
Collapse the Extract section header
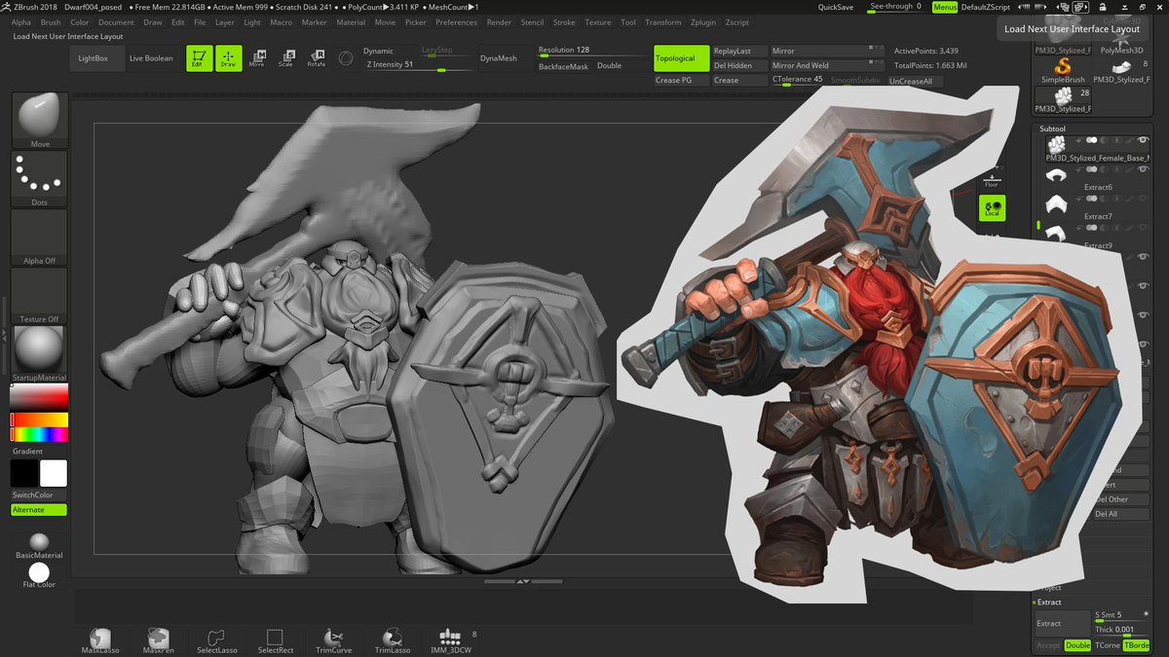tap(1049, 602)
